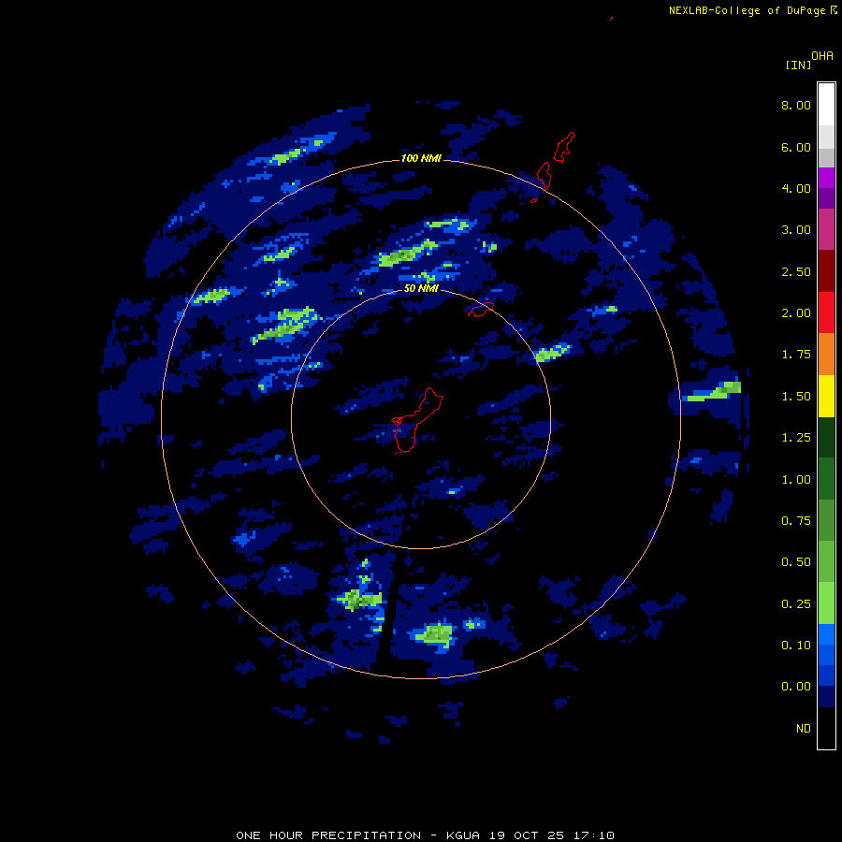
Task: Click the 3.00 legend value
Action: click(x=796, y=230)
